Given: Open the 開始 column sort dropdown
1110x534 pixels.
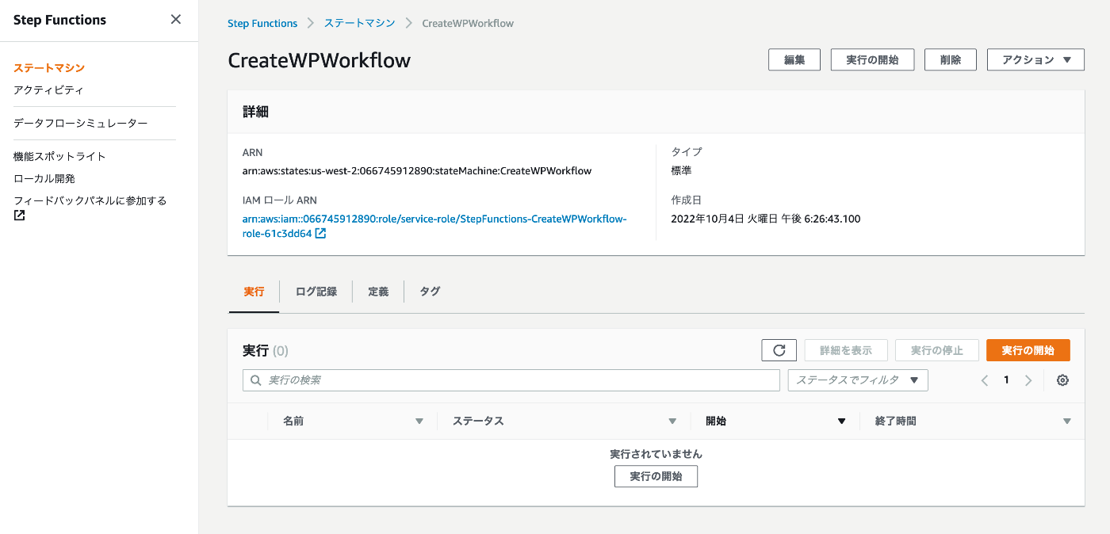Looking at the screenshot, I should click(842, 421).
